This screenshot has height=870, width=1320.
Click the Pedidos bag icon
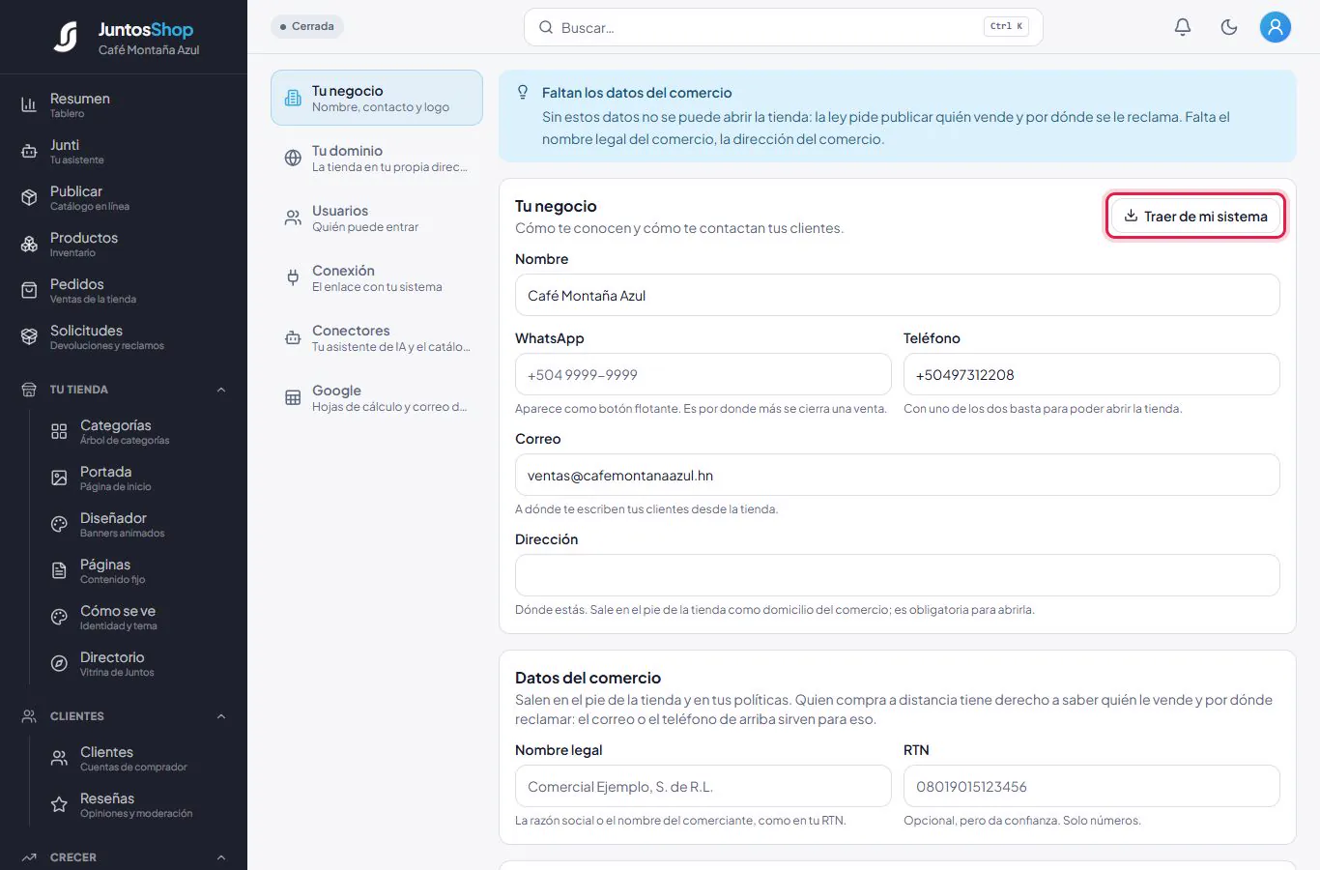pos(29,290)
